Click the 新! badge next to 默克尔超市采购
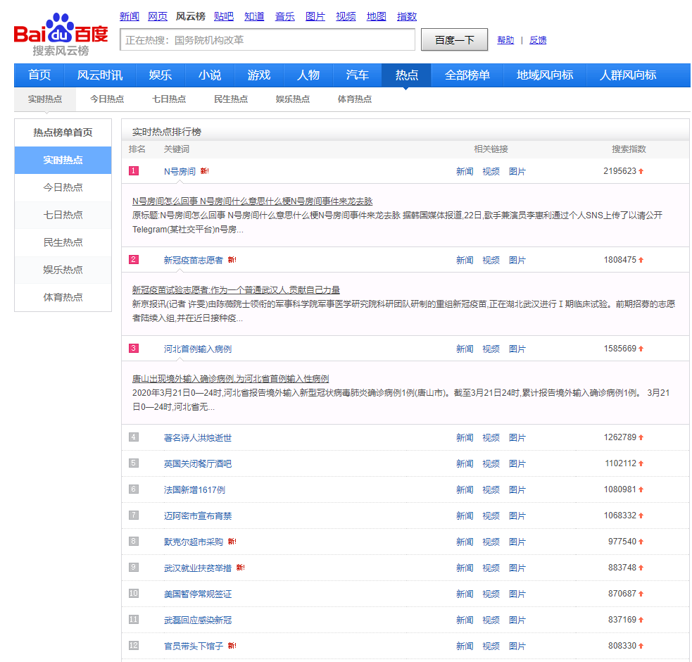692x662 pixels. tap(232, 542)
